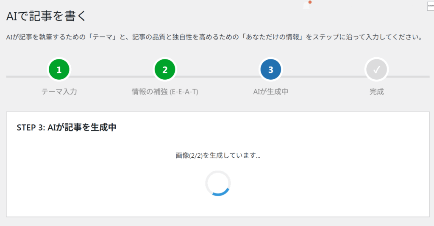This screenshot has width=434, height=226.
Task: Click progress line between steps 1 and 2
Action: [x=112, y=77]
